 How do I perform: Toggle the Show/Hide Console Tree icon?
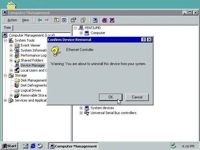click(64, 20)
